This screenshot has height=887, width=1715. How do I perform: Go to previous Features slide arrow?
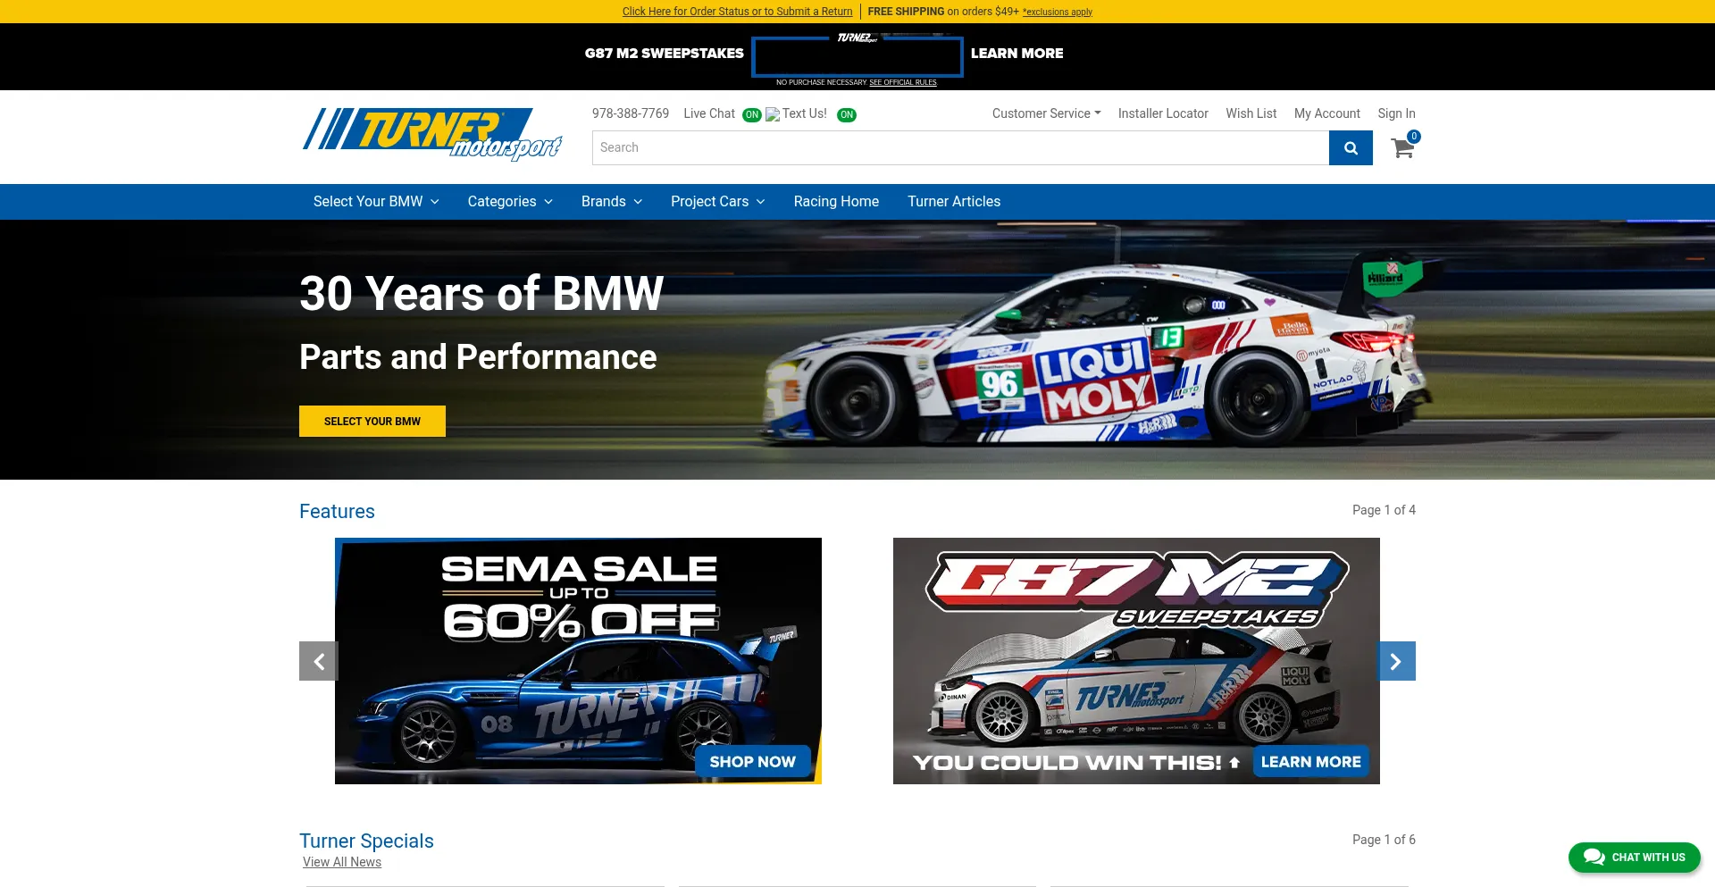click(x=318, y=661)
